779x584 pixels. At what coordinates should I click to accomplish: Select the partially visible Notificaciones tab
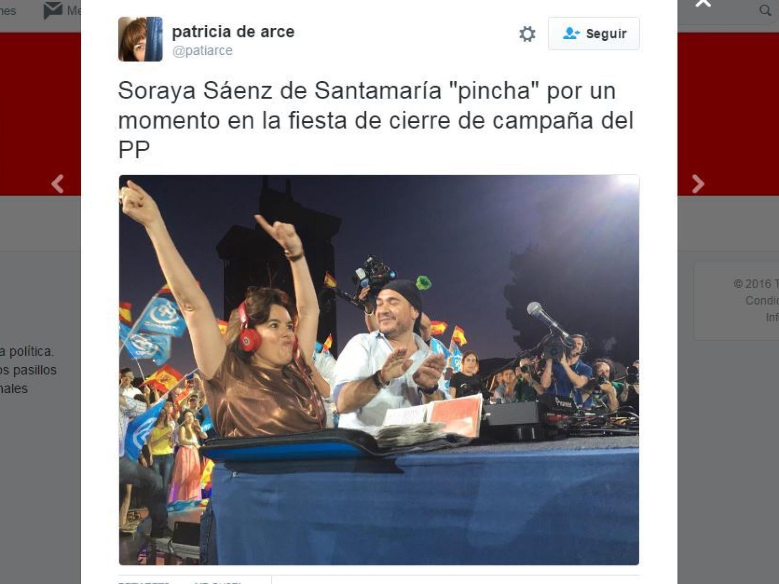pos(8,10)
